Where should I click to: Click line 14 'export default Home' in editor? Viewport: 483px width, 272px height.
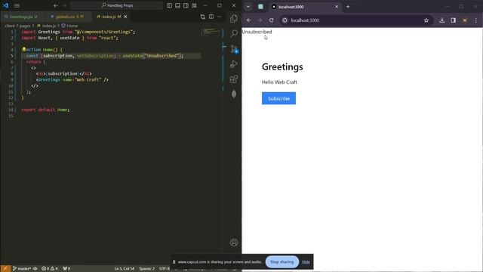tap(45, 110)
